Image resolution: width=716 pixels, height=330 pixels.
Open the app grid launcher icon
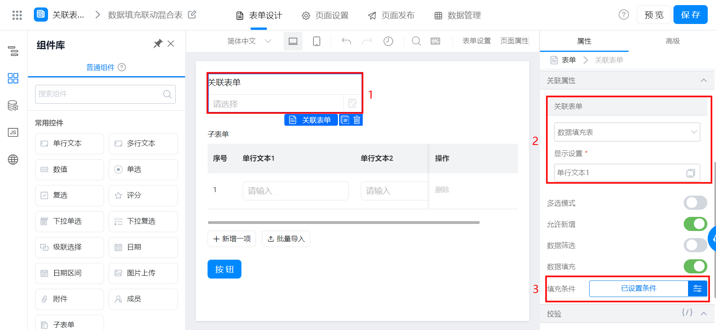click(17, 15)
